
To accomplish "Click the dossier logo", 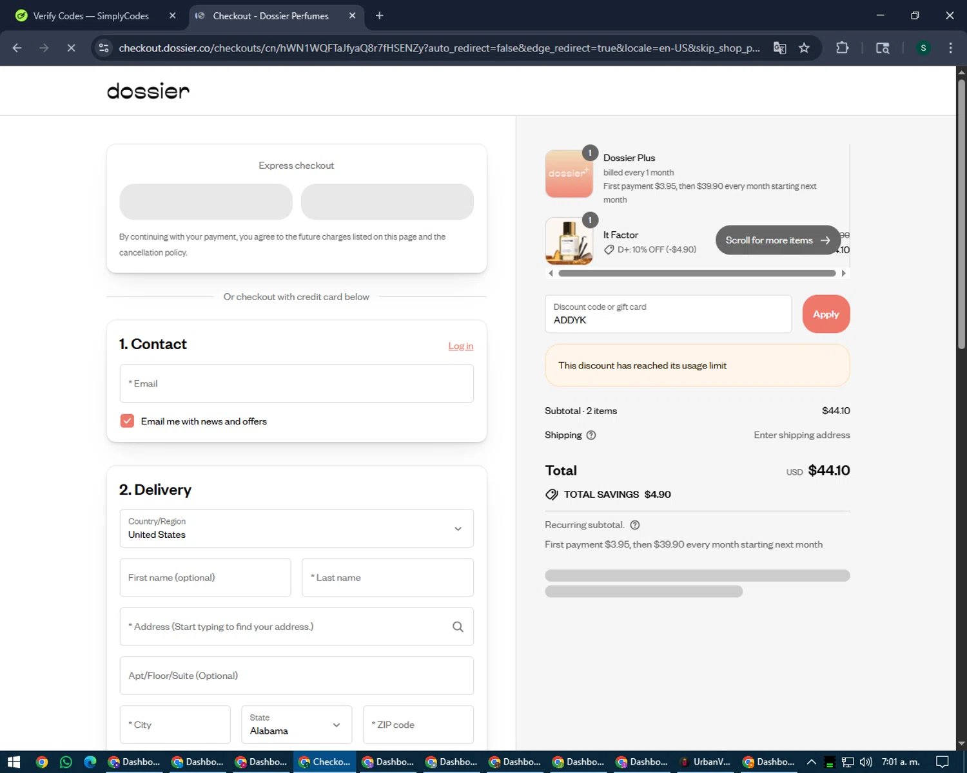I will click(x=148, y=91).
